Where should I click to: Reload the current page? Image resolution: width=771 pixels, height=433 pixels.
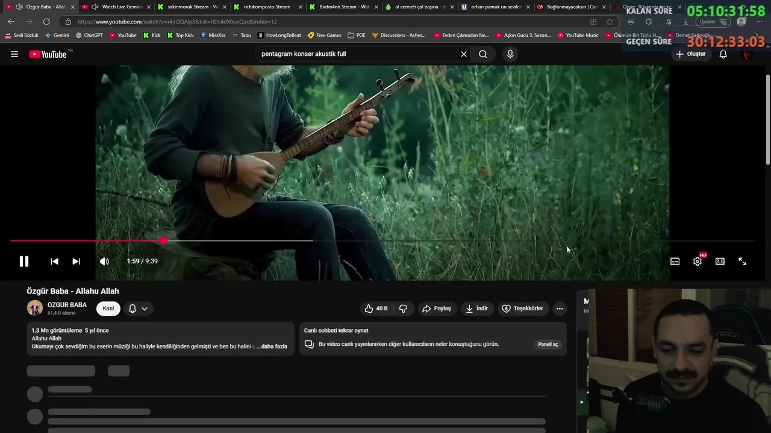(46, 22)
